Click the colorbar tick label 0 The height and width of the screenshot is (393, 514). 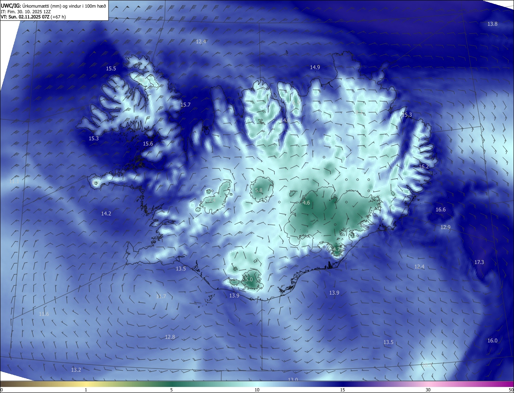[x=1, y=390]
